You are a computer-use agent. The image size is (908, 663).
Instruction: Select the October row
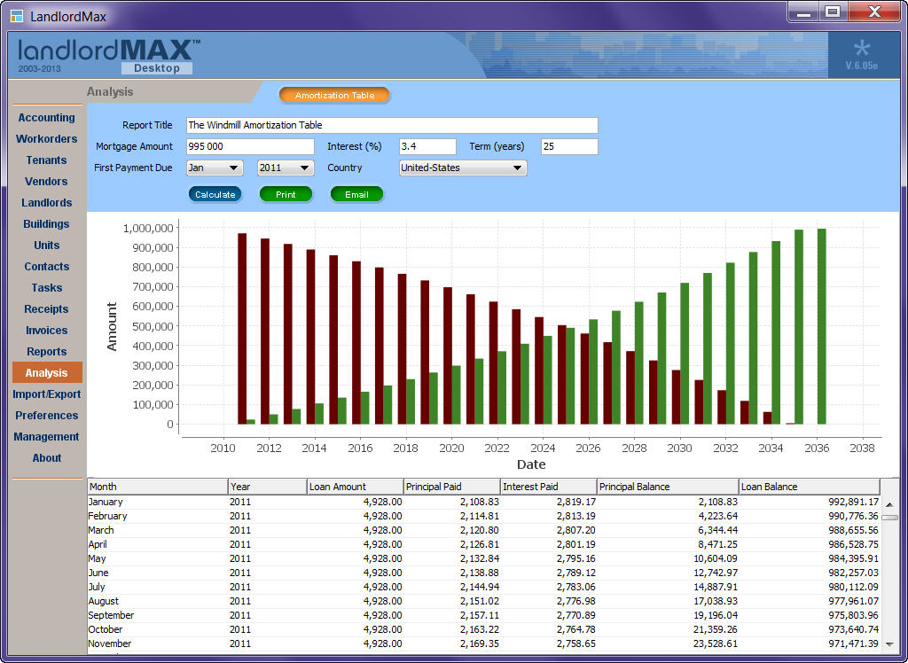483,629
